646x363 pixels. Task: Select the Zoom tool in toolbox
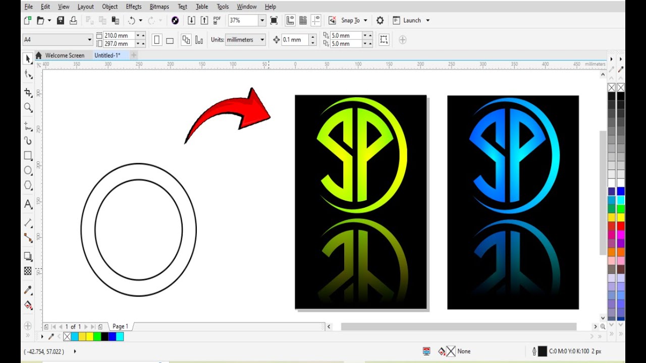[x=28, y=107]
